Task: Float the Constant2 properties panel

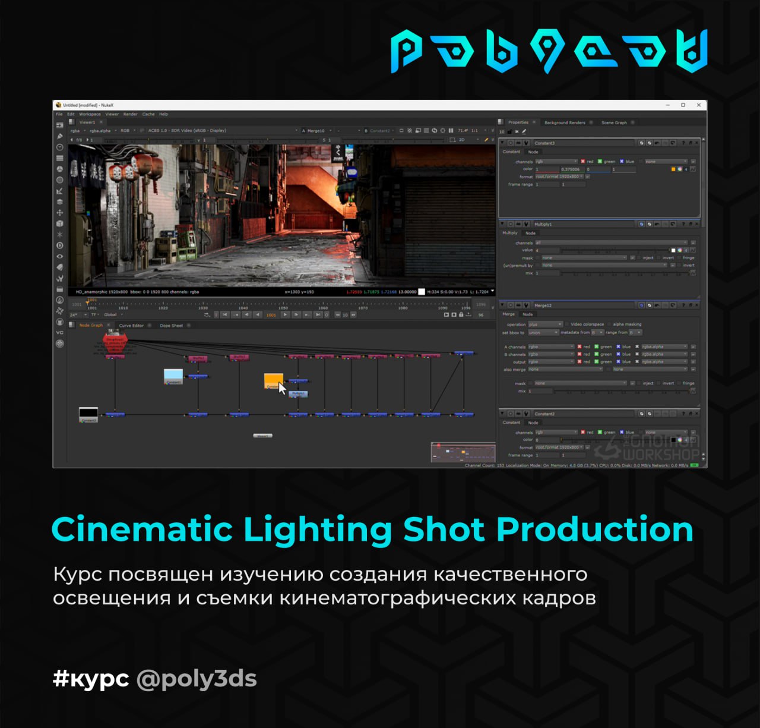Action: point(691,413)
